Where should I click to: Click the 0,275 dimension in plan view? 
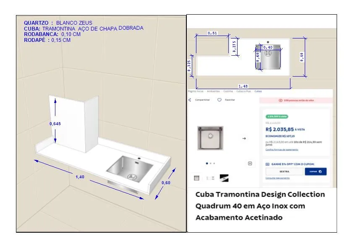tap(234, 46)
